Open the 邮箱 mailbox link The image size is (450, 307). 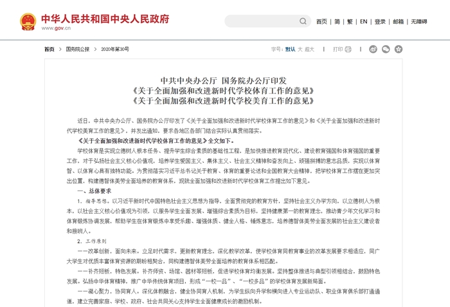[x=398, y=21]
